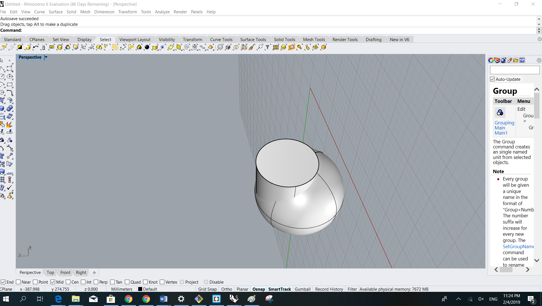
Task: Toggle Ortho mode in status bar
Action: point(226,289)
